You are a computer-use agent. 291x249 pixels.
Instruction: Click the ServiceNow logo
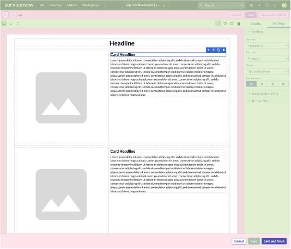pyautogui.click(x=19, y=5)
